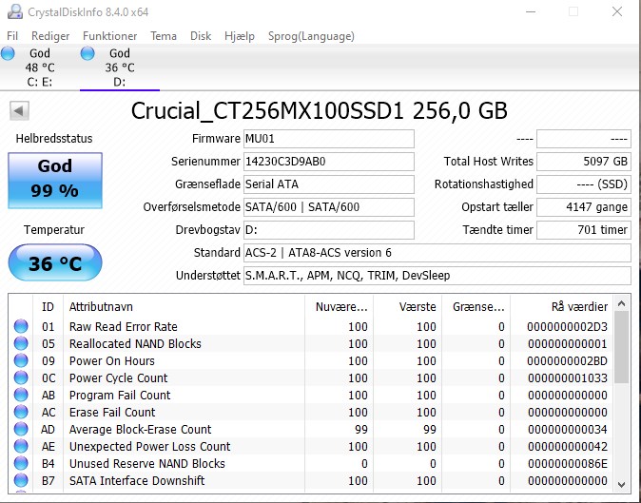Click the Serienummer field 14230C3D9AB0
The width and height of the screenshot is (641, 503).
point(329,162)
